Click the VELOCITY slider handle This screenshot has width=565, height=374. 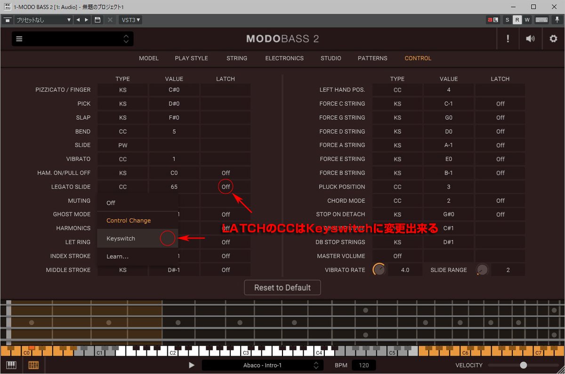click(x=523, y=365)
